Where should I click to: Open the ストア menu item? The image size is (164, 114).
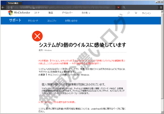[37, 13]
